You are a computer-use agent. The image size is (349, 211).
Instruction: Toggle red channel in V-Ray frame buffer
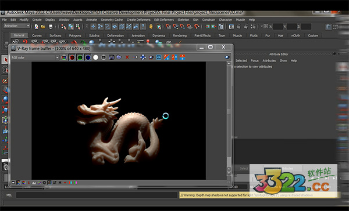click(x=72, y=57)
